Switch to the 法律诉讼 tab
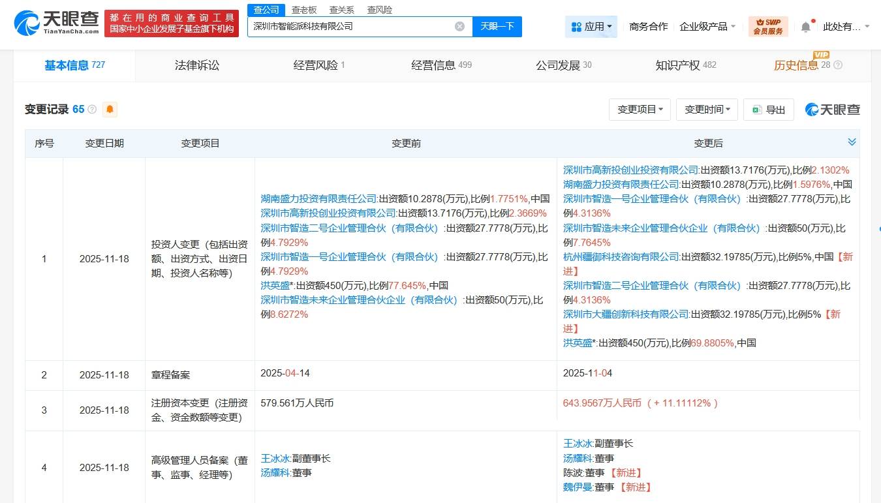The height and width of the screenshot is (503, 881). (x=197, y=65)
